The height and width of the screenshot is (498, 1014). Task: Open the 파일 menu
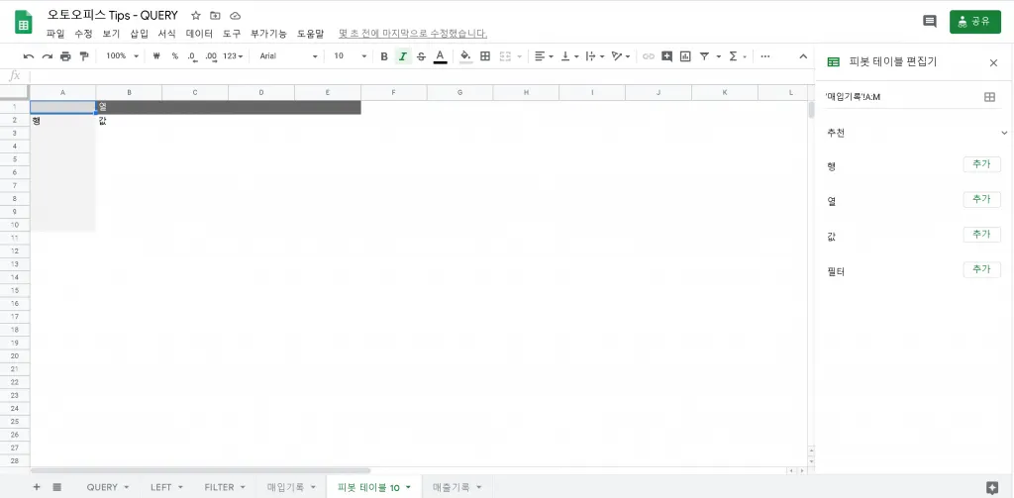[55, 34]
